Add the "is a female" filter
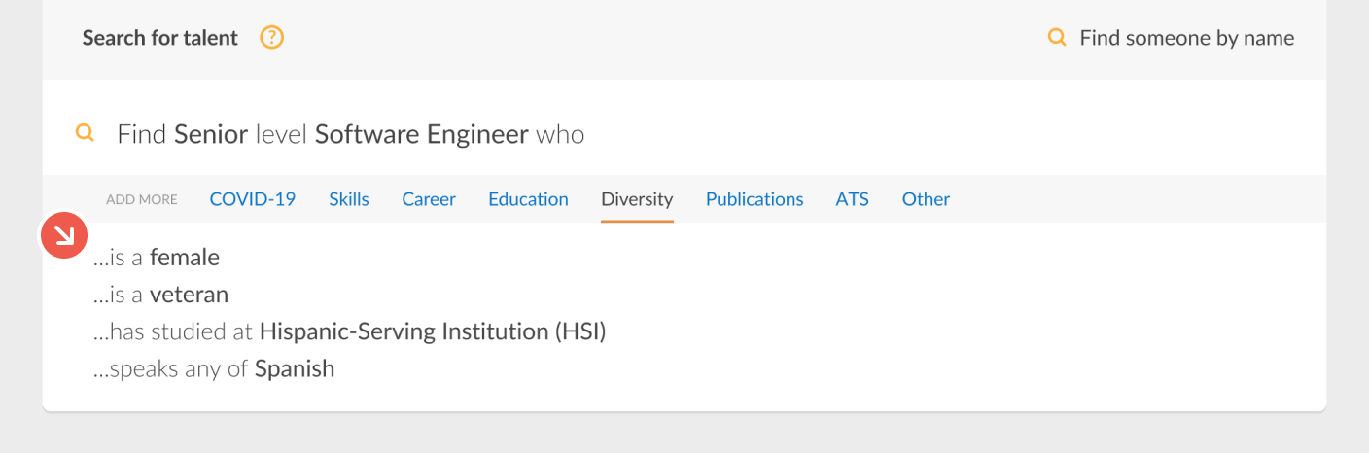Screen dimensions: 1369x453 (x=157, y=258)
